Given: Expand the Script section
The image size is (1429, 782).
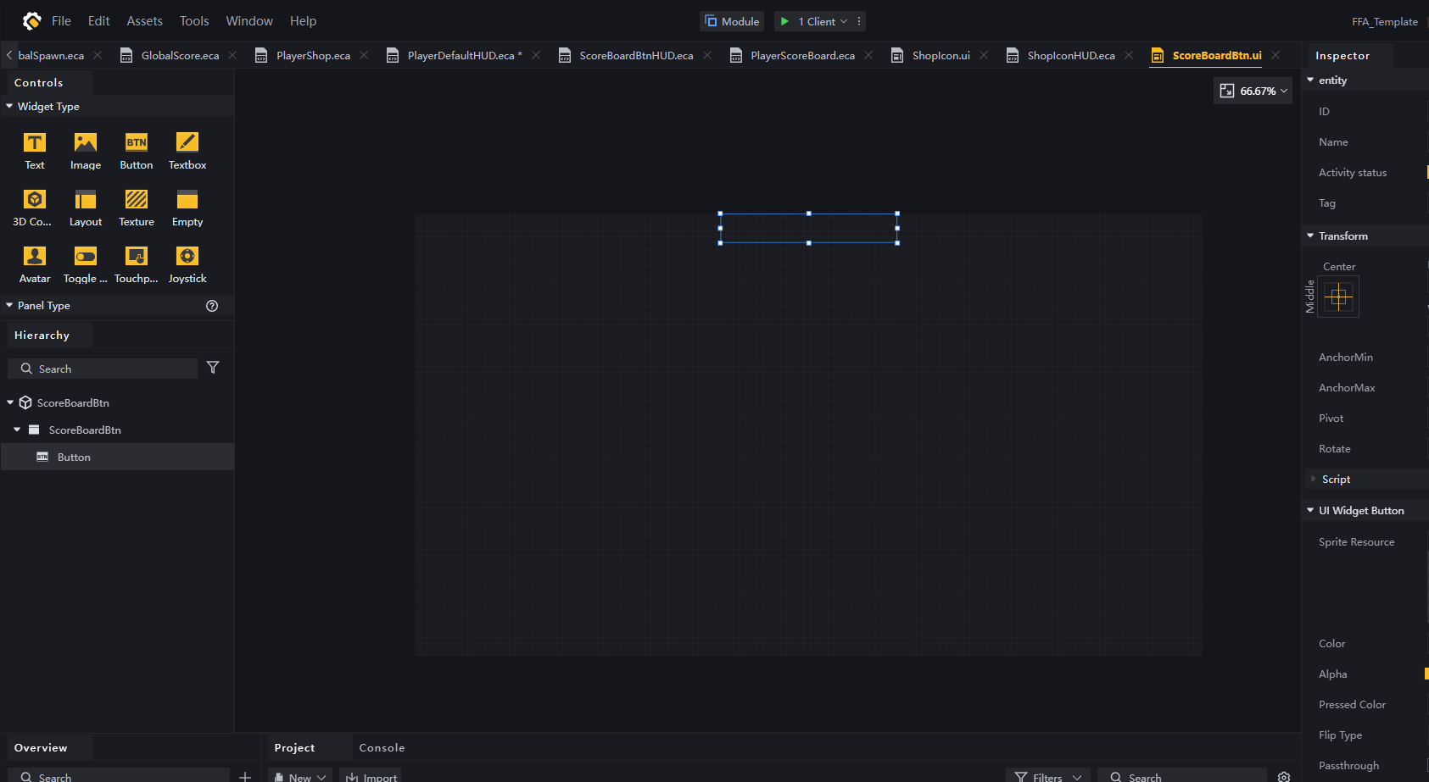Looking at the screenshot, I should (1314, 479).
